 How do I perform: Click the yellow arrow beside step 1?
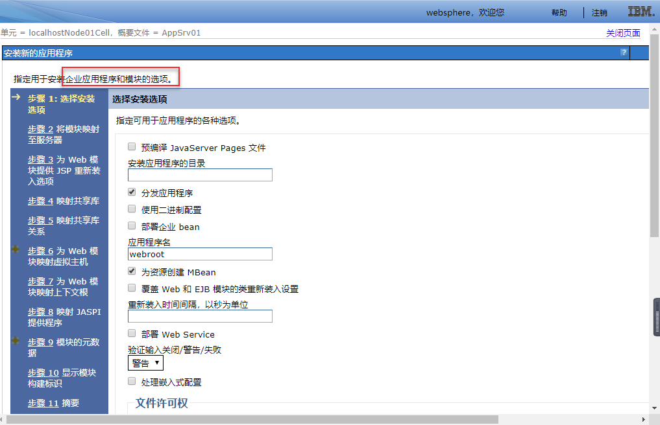tap(16, 97)
